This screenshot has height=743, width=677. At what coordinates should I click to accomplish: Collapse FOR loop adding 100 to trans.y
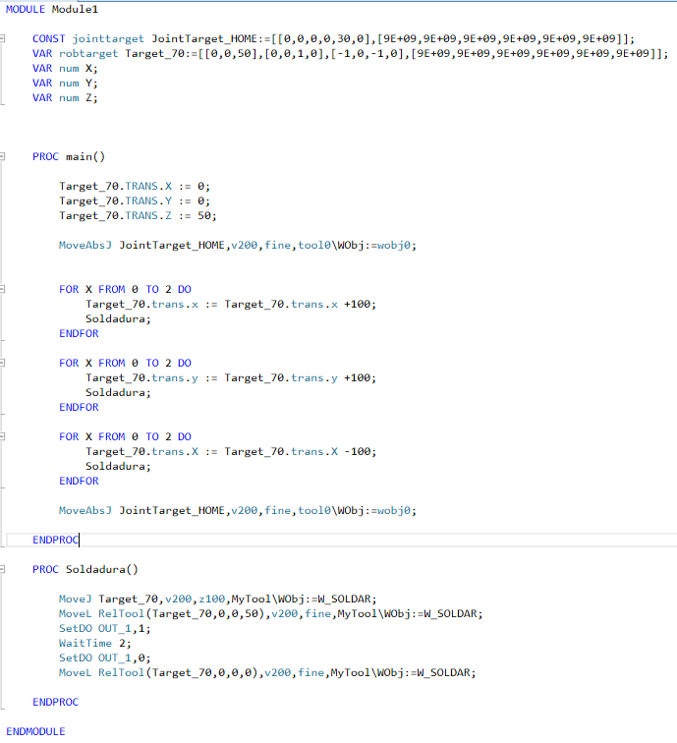click(2, 363)
